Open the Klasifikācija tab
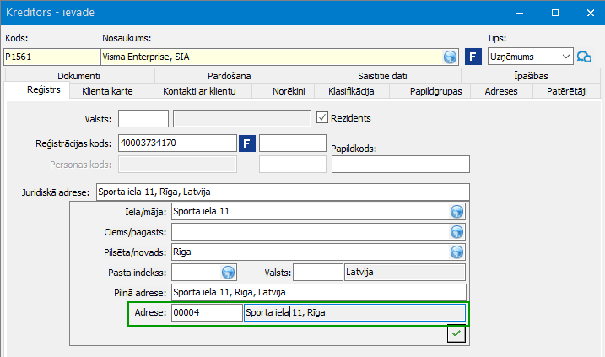 point(354,91)
